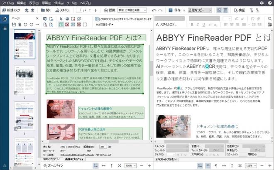
Task: Toggle highlight characters button in text pane
Action: pyautogui.click(x=208, y=165)
